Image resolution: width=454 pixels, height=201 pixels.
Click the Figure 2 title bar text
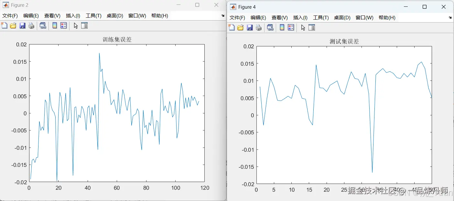(x=20, y=5)
